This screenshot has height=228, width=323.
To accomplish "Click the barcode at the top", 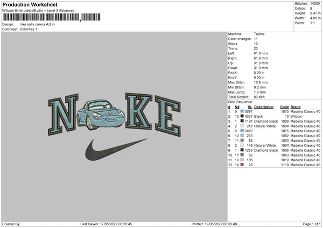I will 52,17.
